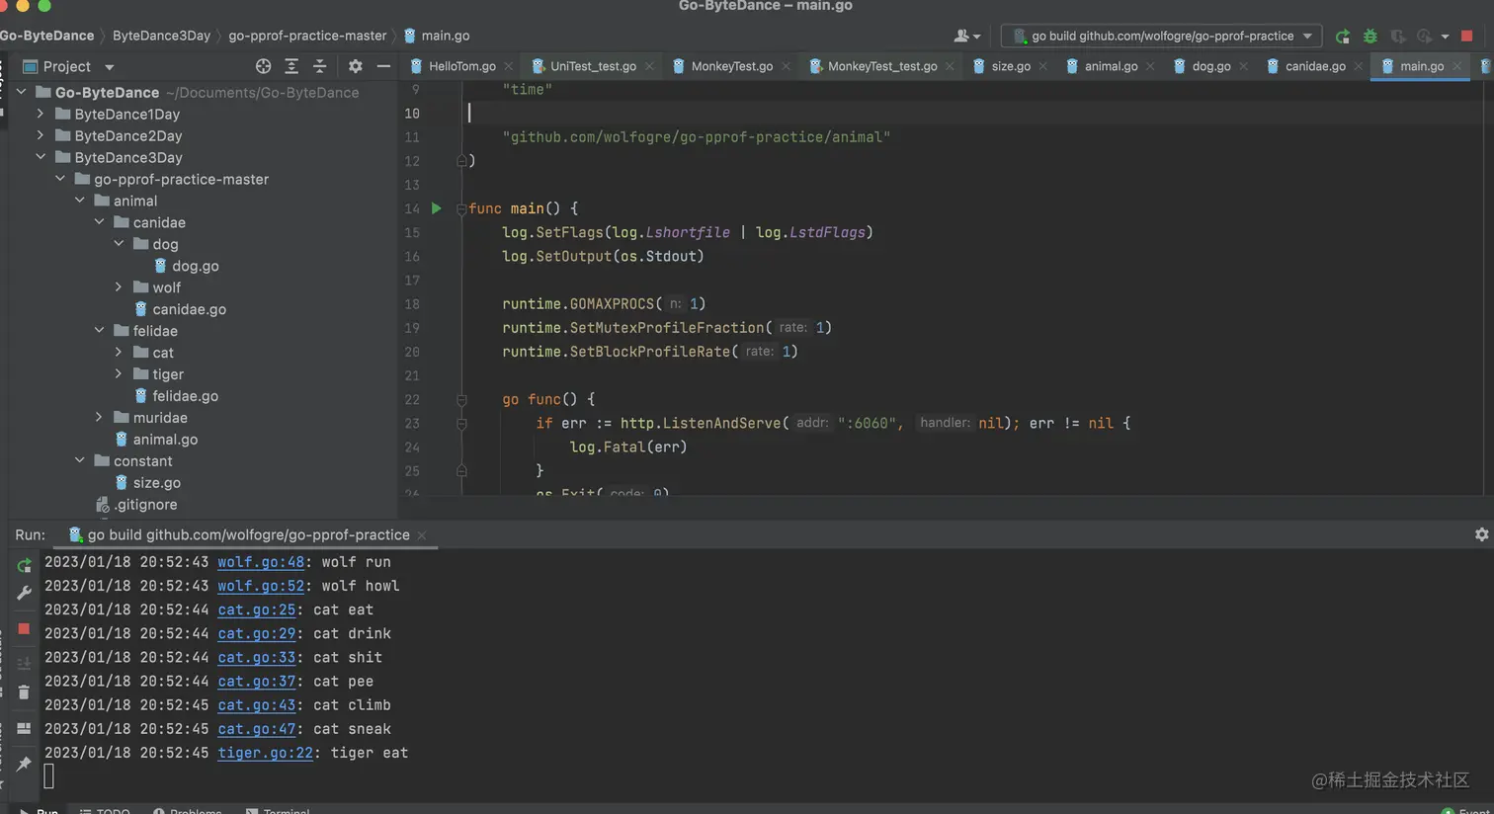The height and width of the screenshot is (814, 1494).
Task: Open cat.go:33 link in console
Action: (x=257, y=657)
